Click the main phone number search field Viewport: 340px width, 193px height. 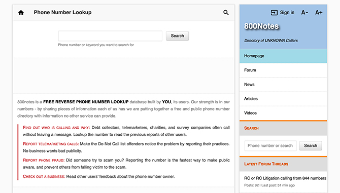click(110, 36)
